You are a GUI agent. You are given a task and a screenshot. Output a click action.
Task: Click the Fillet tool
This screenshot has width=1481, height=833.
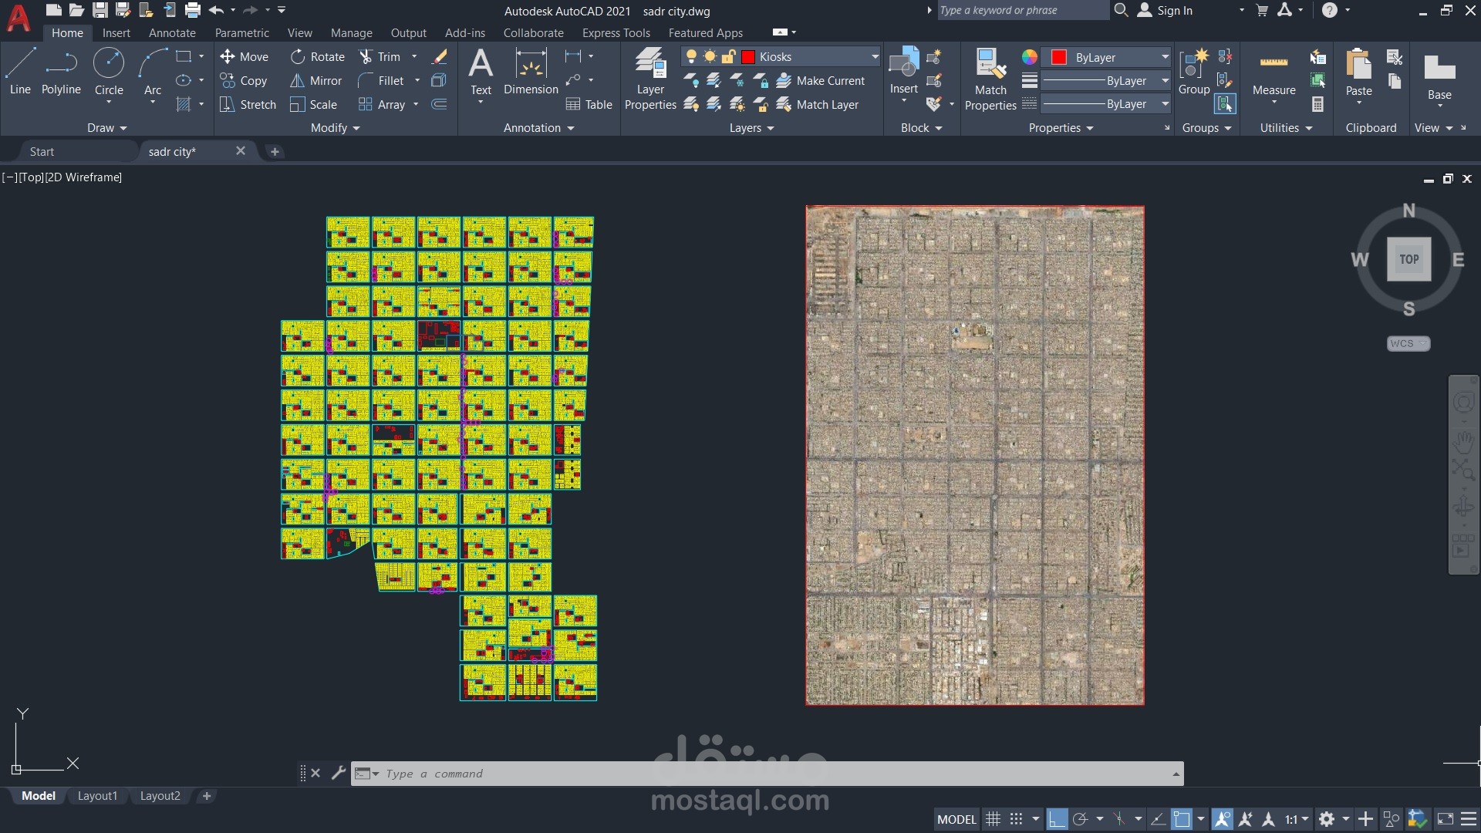point(381,80)
